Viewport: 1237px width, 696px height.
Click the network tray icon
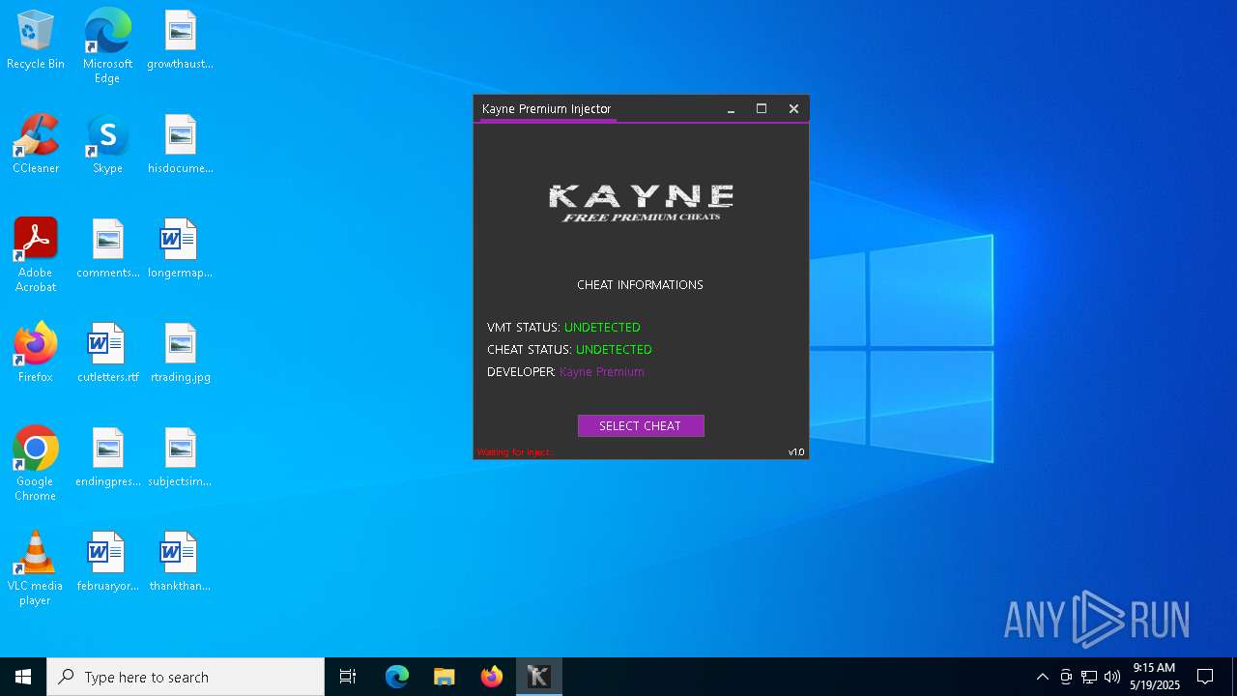(1089, 677)
